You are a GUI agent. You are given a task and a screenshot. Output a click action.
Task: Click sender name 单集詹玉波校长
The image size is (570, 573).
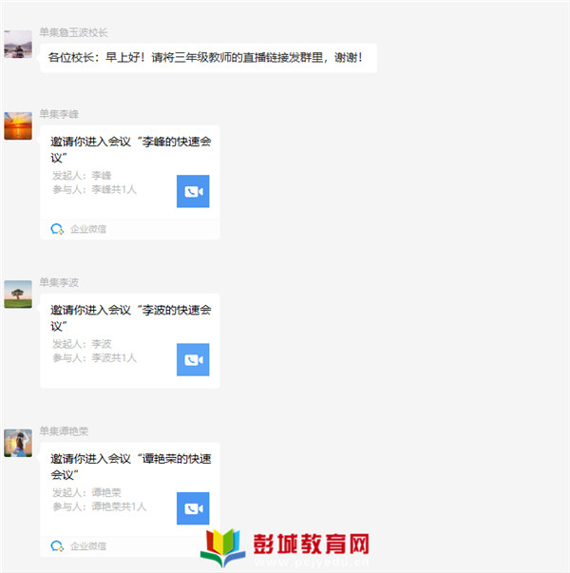point(73,32)
